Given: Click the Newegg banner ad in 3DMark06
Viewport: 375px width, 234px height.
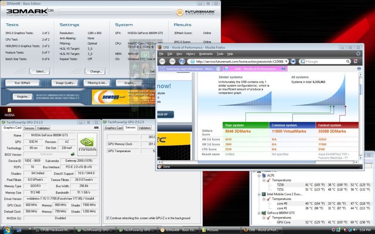Looking at the screenshot, I should 124,97.
